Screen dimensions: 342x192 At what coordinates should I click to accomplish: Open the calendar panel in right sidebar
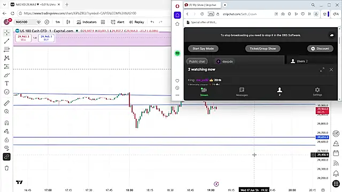tap(336, 153)
